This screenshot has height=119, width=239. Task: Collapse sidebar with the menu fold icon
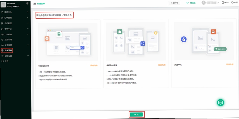[35, 4]
